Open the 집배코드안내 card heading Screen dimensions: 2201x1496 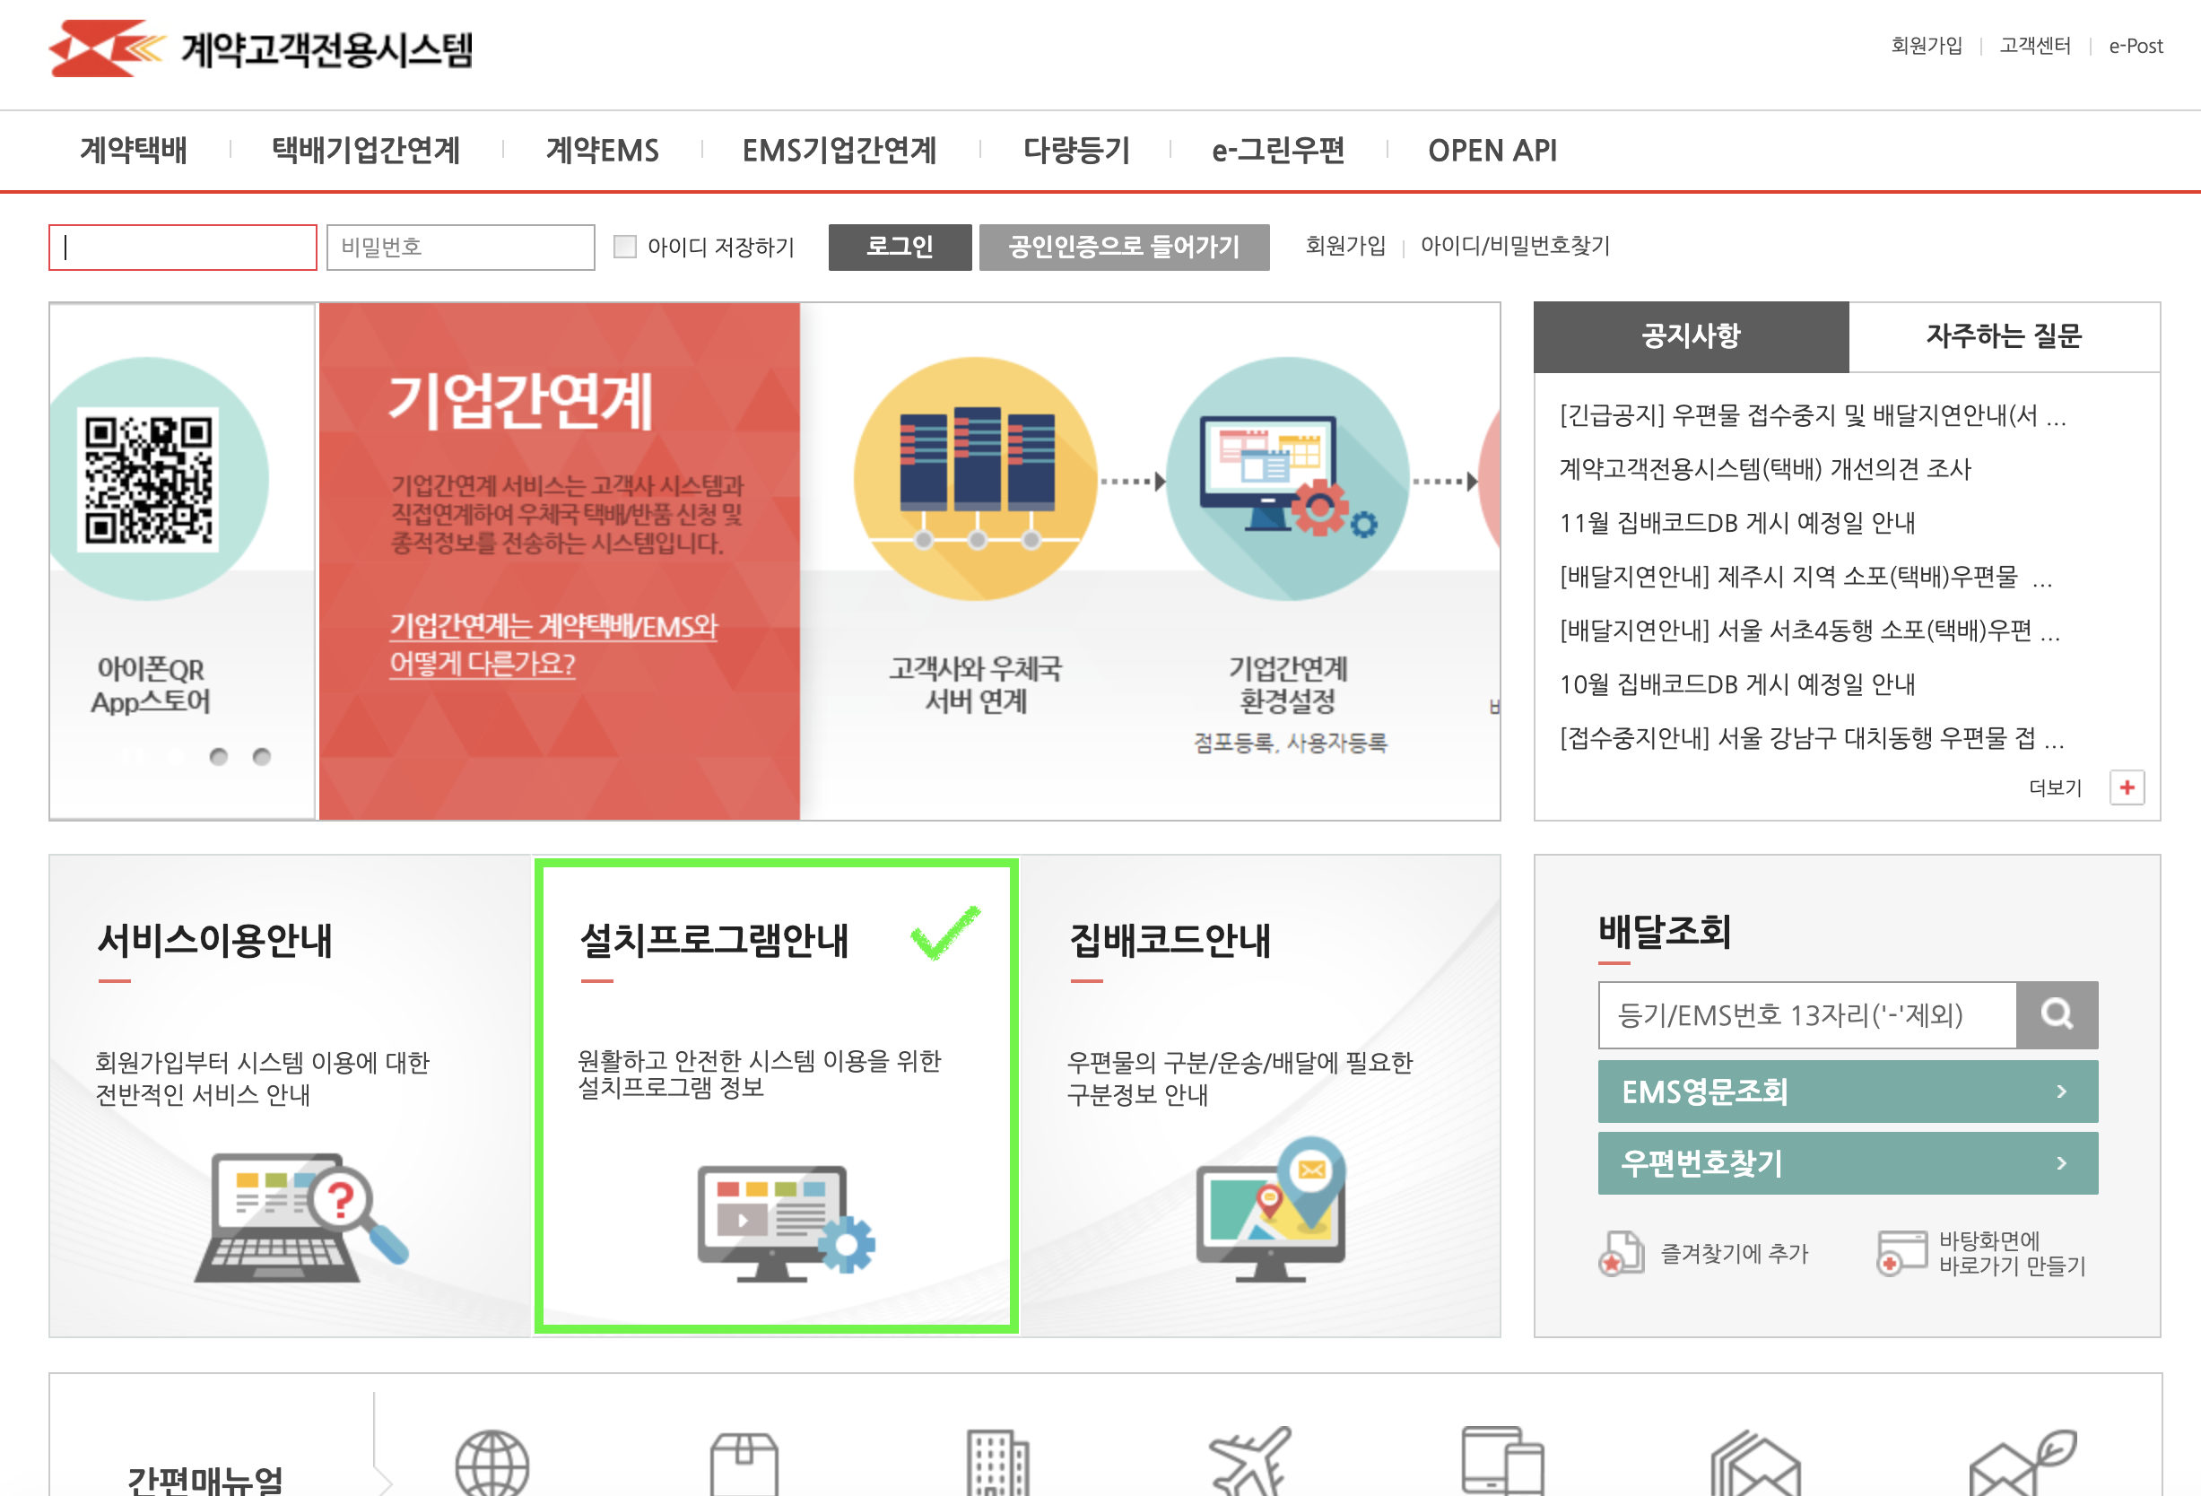coord(1170,939)
